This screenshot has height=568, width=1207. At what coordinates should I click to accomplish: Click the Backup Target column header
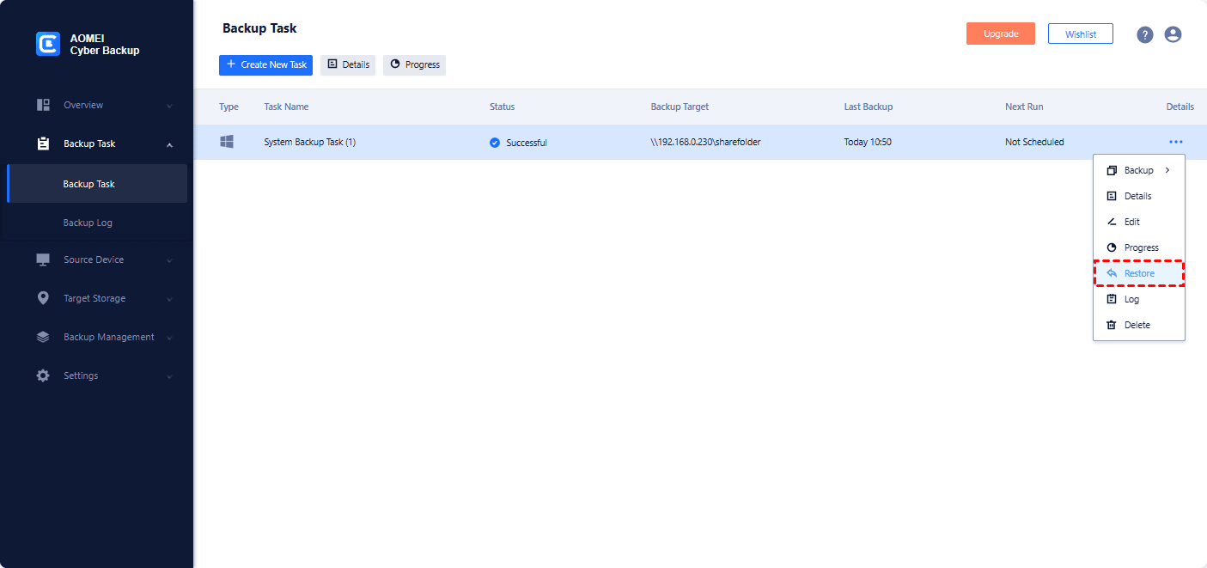coord(680,107)
